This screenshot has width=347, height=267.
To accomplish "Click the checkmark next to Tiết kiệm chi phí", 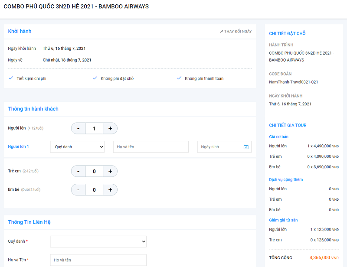I will [11, 78].
